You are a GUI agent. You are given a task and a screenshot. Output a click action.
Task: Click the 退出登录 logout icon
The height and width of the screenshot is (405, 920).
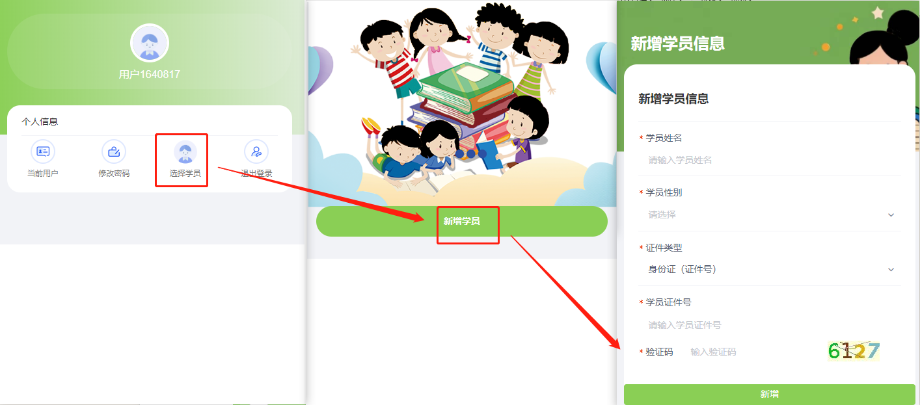tap(256, 152)
